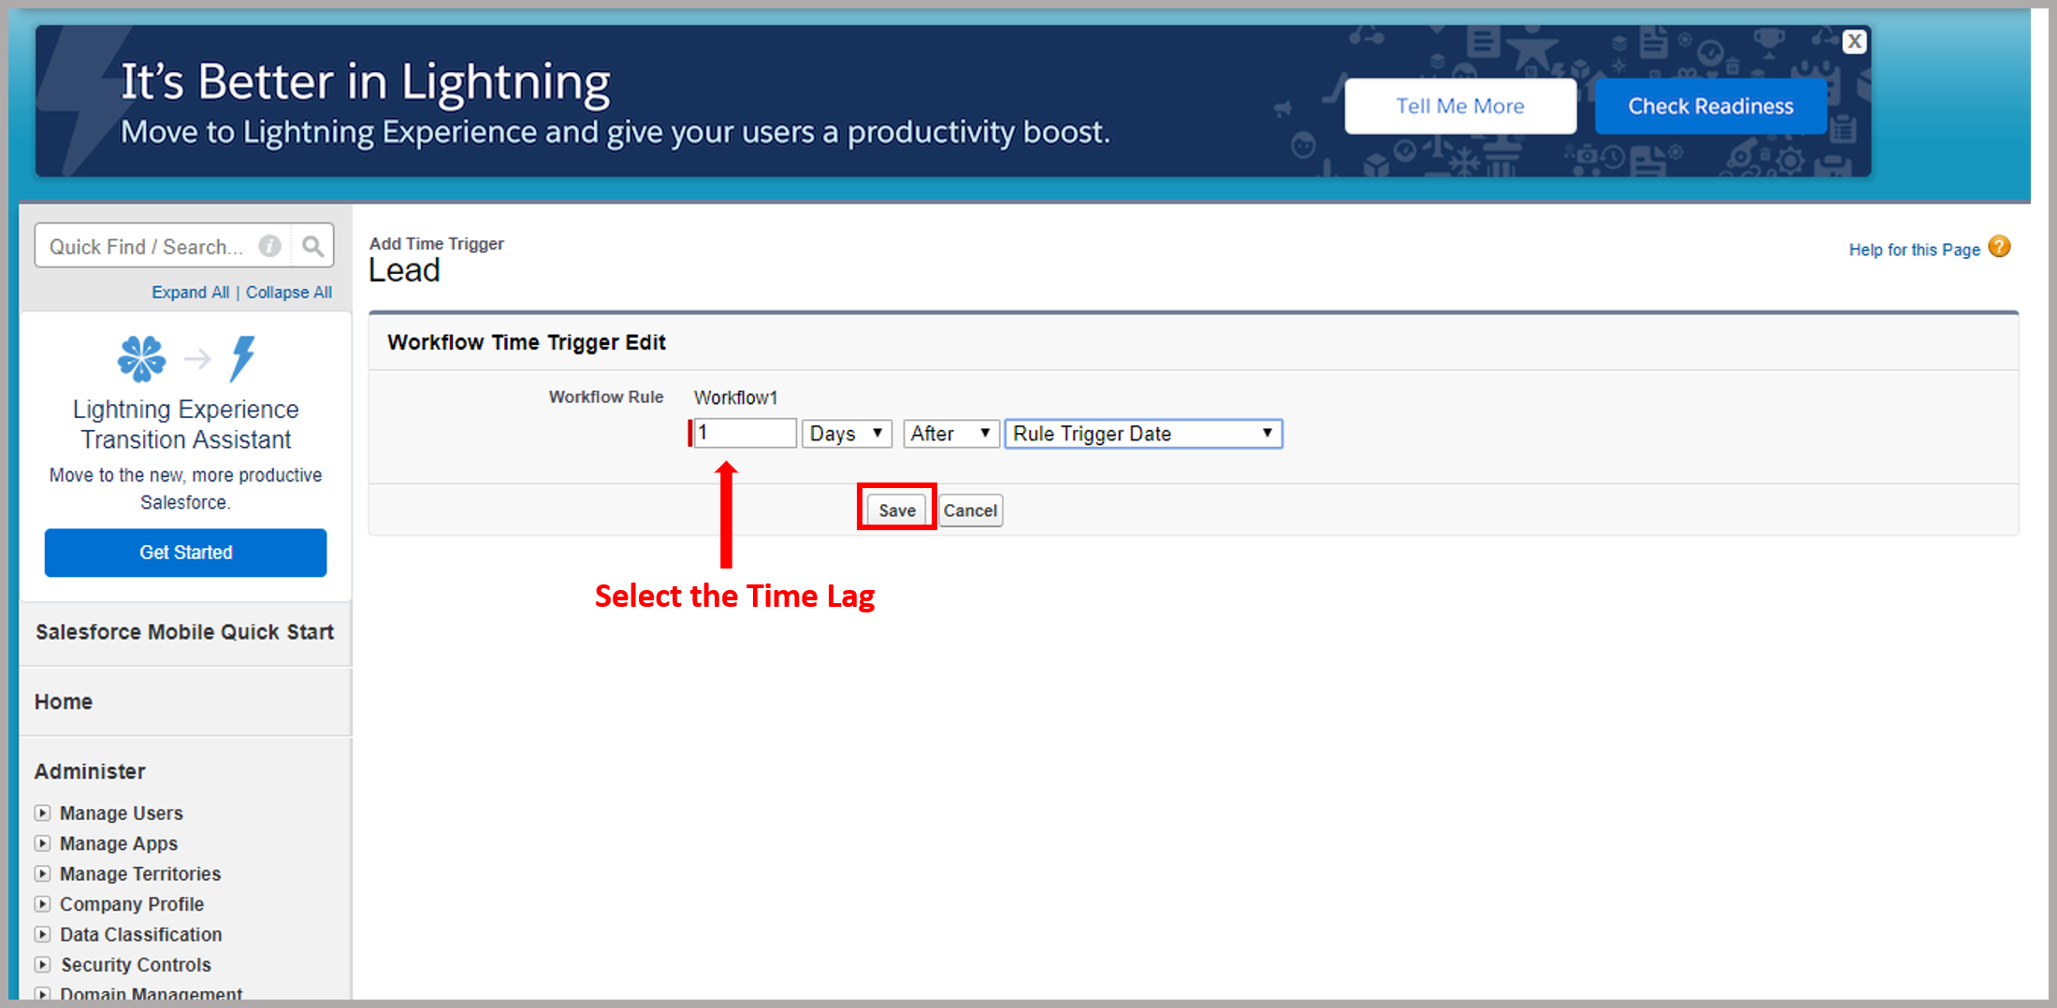Click the Collapse All link
Image resolution: width=2057 pixels, height=1008 pixels.
pos(289,293)
